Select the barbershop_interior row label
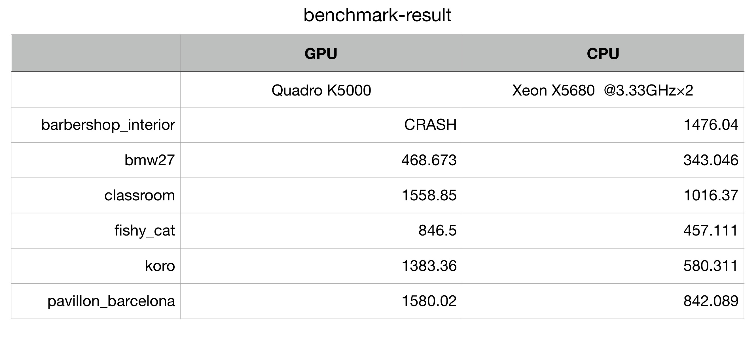Viewport: 756px width, 354px height. coord(108,125)
